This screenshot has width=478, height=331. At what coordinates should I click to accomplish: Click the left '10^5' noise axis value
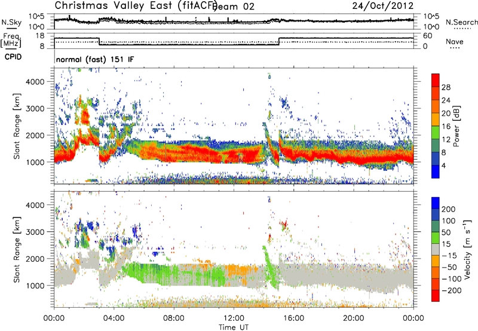pyautogui.click(x=36, y=17)
